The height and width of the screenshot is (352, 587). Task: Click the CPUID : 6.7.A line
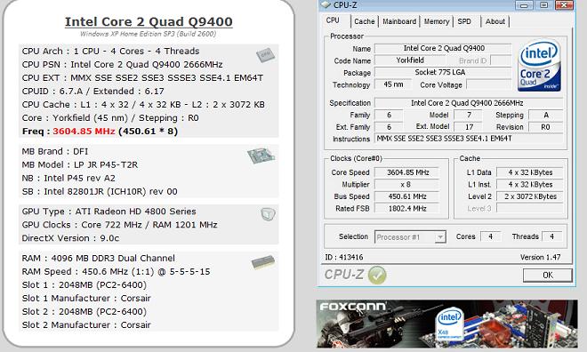92,92
